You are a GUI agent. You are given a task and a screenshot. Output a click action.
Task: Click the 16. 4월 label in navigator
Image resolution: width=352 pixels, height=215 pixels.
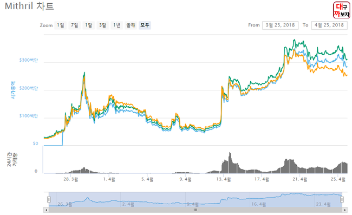(259, 204)
